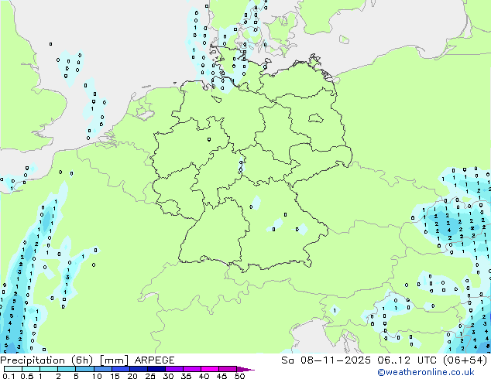Click the 'Precipitation (6h)' title text
Viewport: 491px width, 379px height.
pos(46,360)
